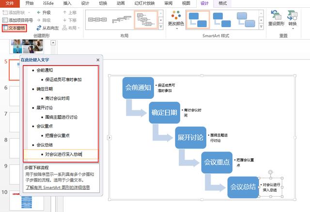Select the first horizontal process layout thumbnail
Image resolution: width=310 pixels, height=212 pixels.
pos(97,19)
